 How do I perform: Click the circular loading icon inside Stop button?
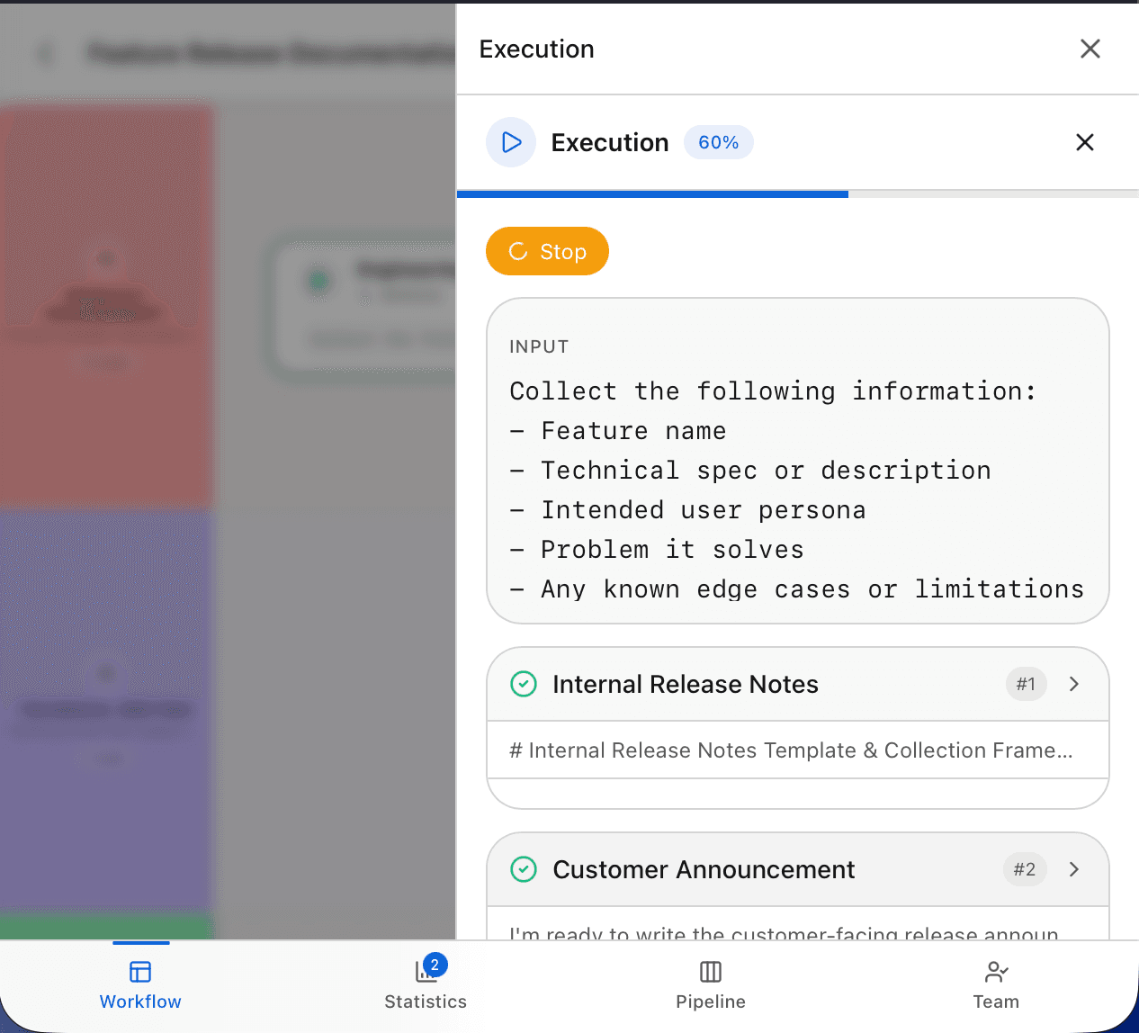(519, 252)
